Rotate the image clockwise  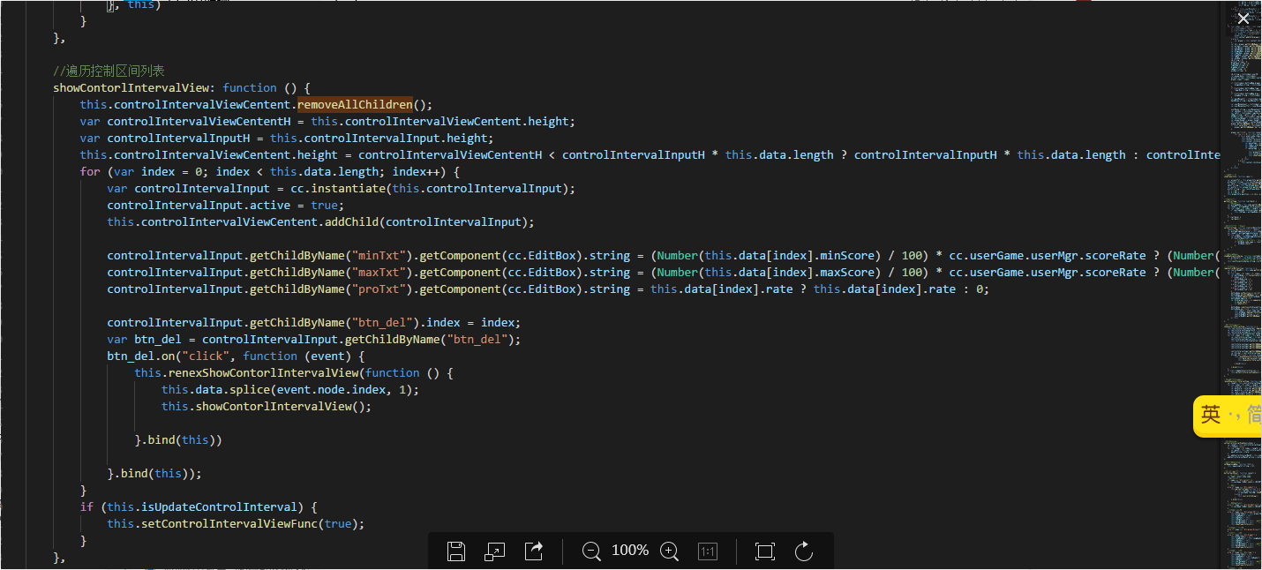point(804,551)
